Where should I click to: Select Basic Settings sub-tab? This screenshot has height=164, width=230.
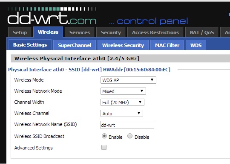pos(30,45)
